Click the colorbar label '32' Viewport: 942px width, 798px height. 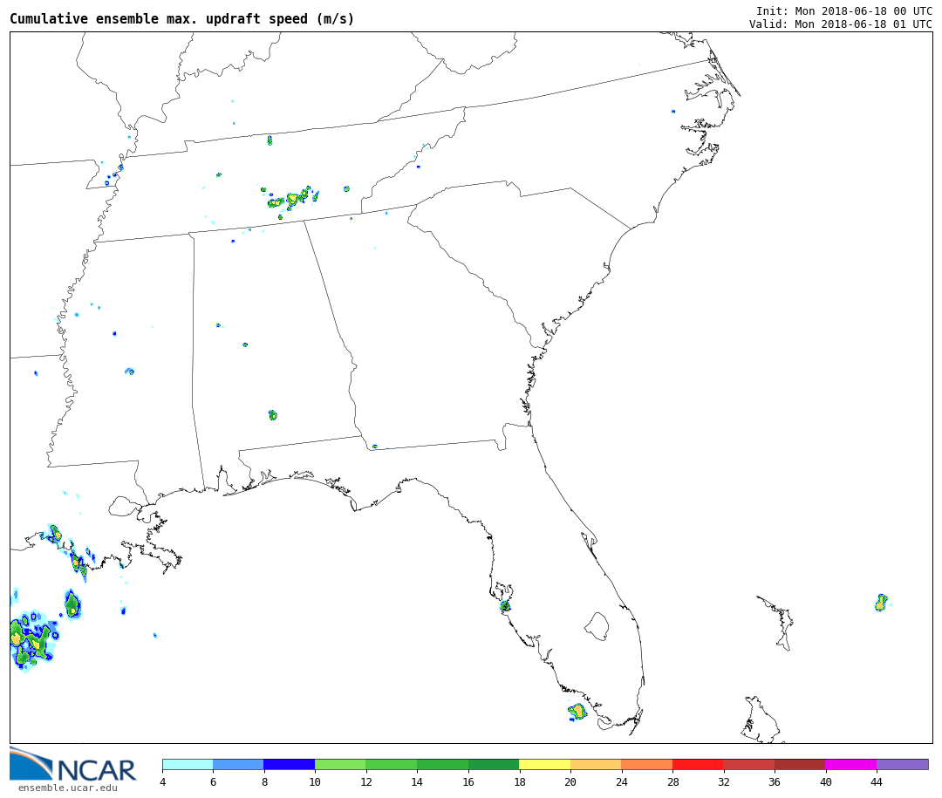point(723,781)
